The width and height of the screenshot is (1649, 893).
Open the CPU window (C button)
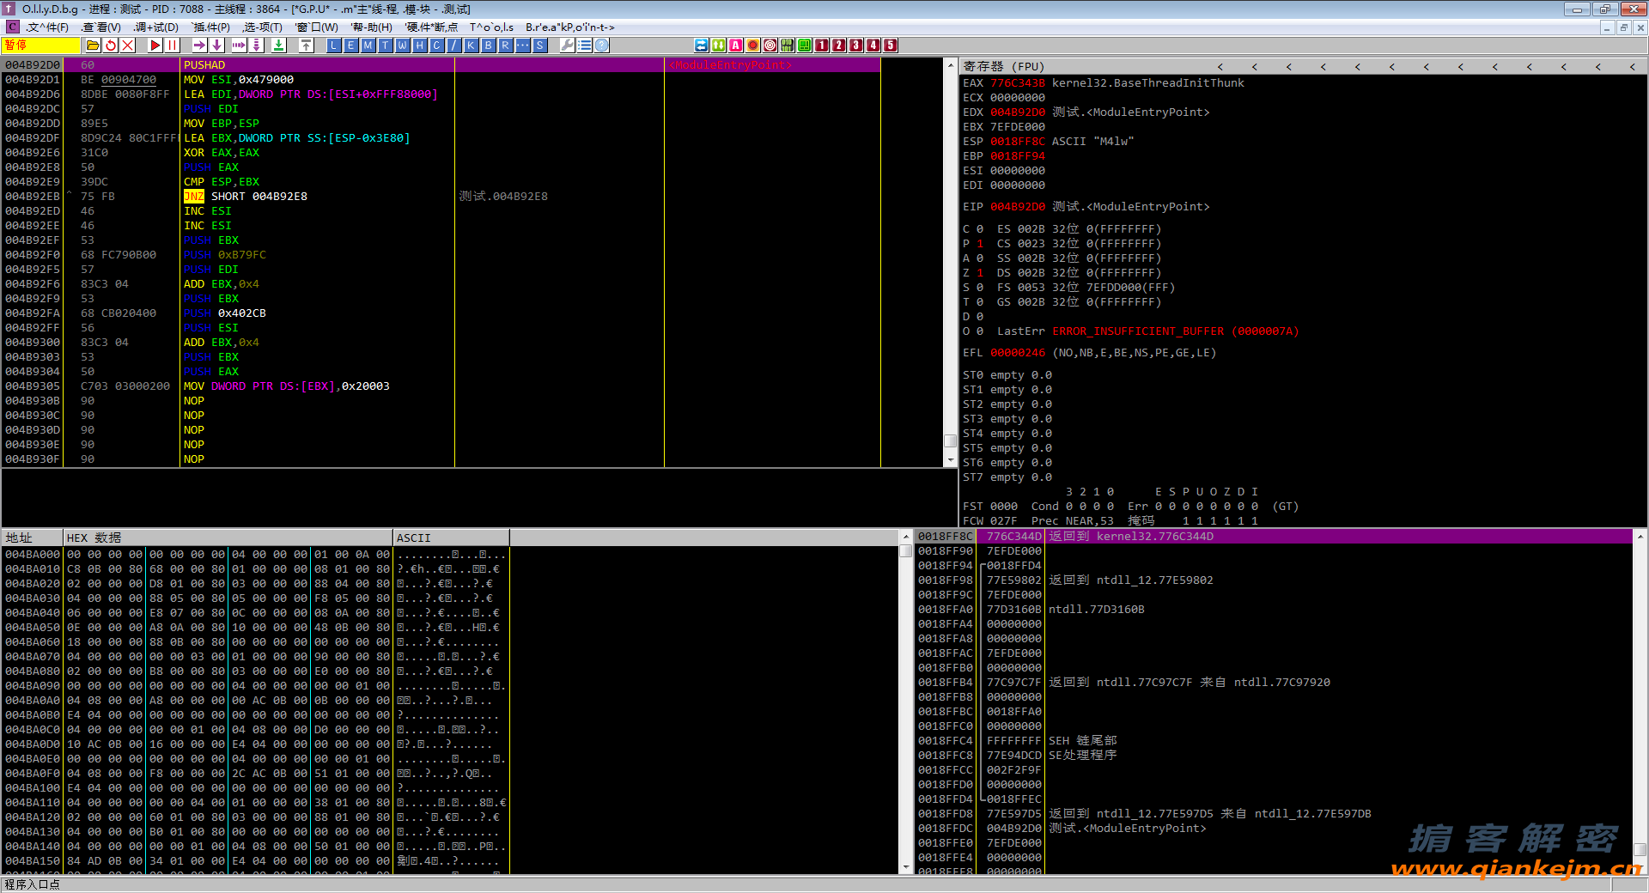[x=437, y=46]
